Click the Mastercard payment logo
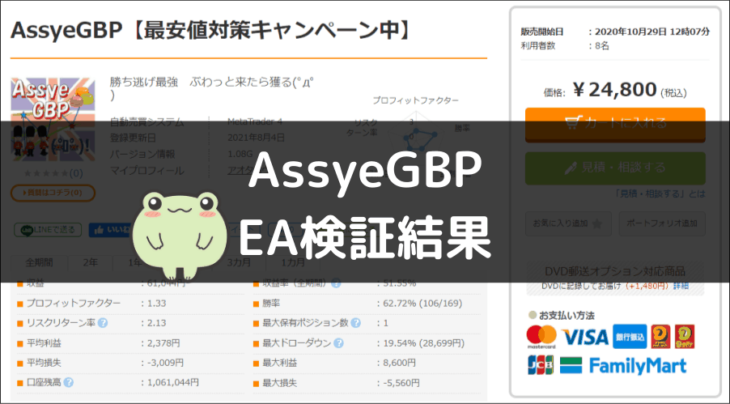Viewport: 730px width, 404px height. [541, 337]
